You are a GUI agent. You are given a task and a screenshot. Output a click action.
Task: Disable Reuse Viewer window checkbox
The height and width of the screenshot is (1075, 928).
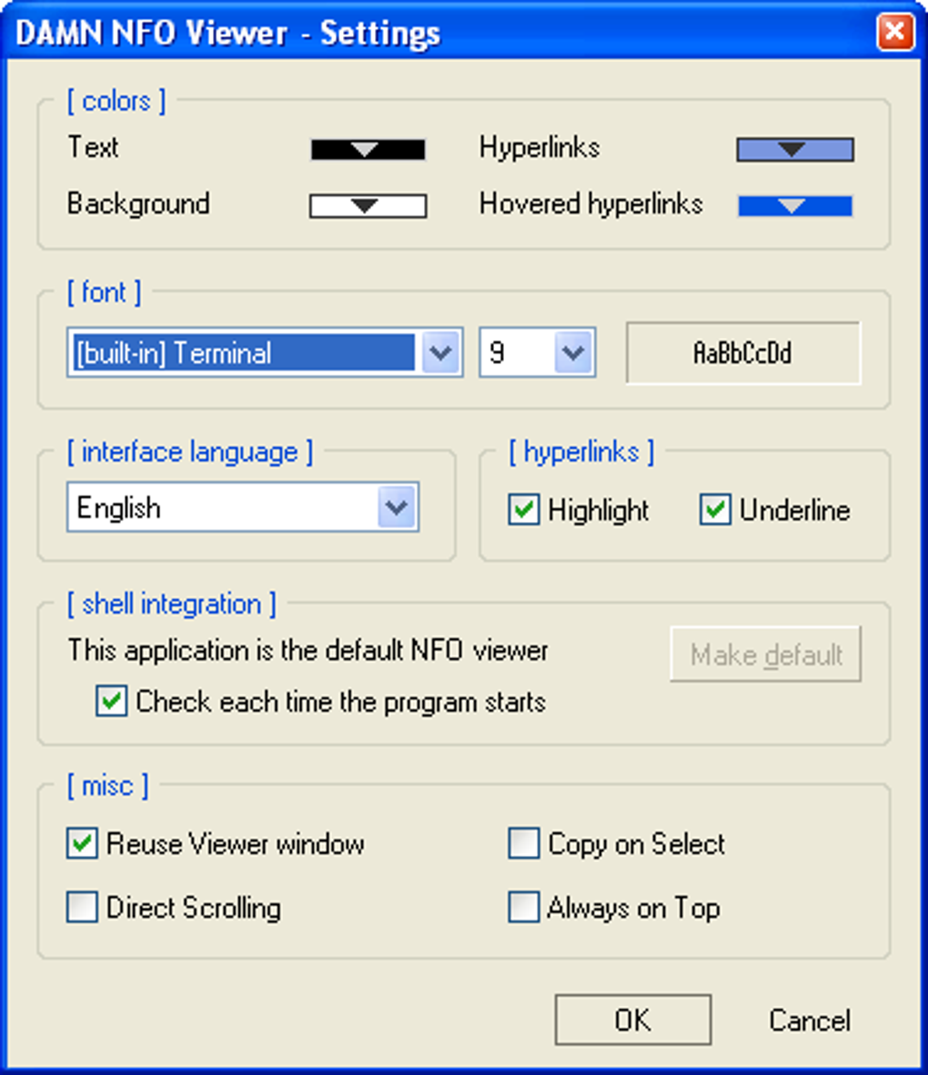point(82,843)
